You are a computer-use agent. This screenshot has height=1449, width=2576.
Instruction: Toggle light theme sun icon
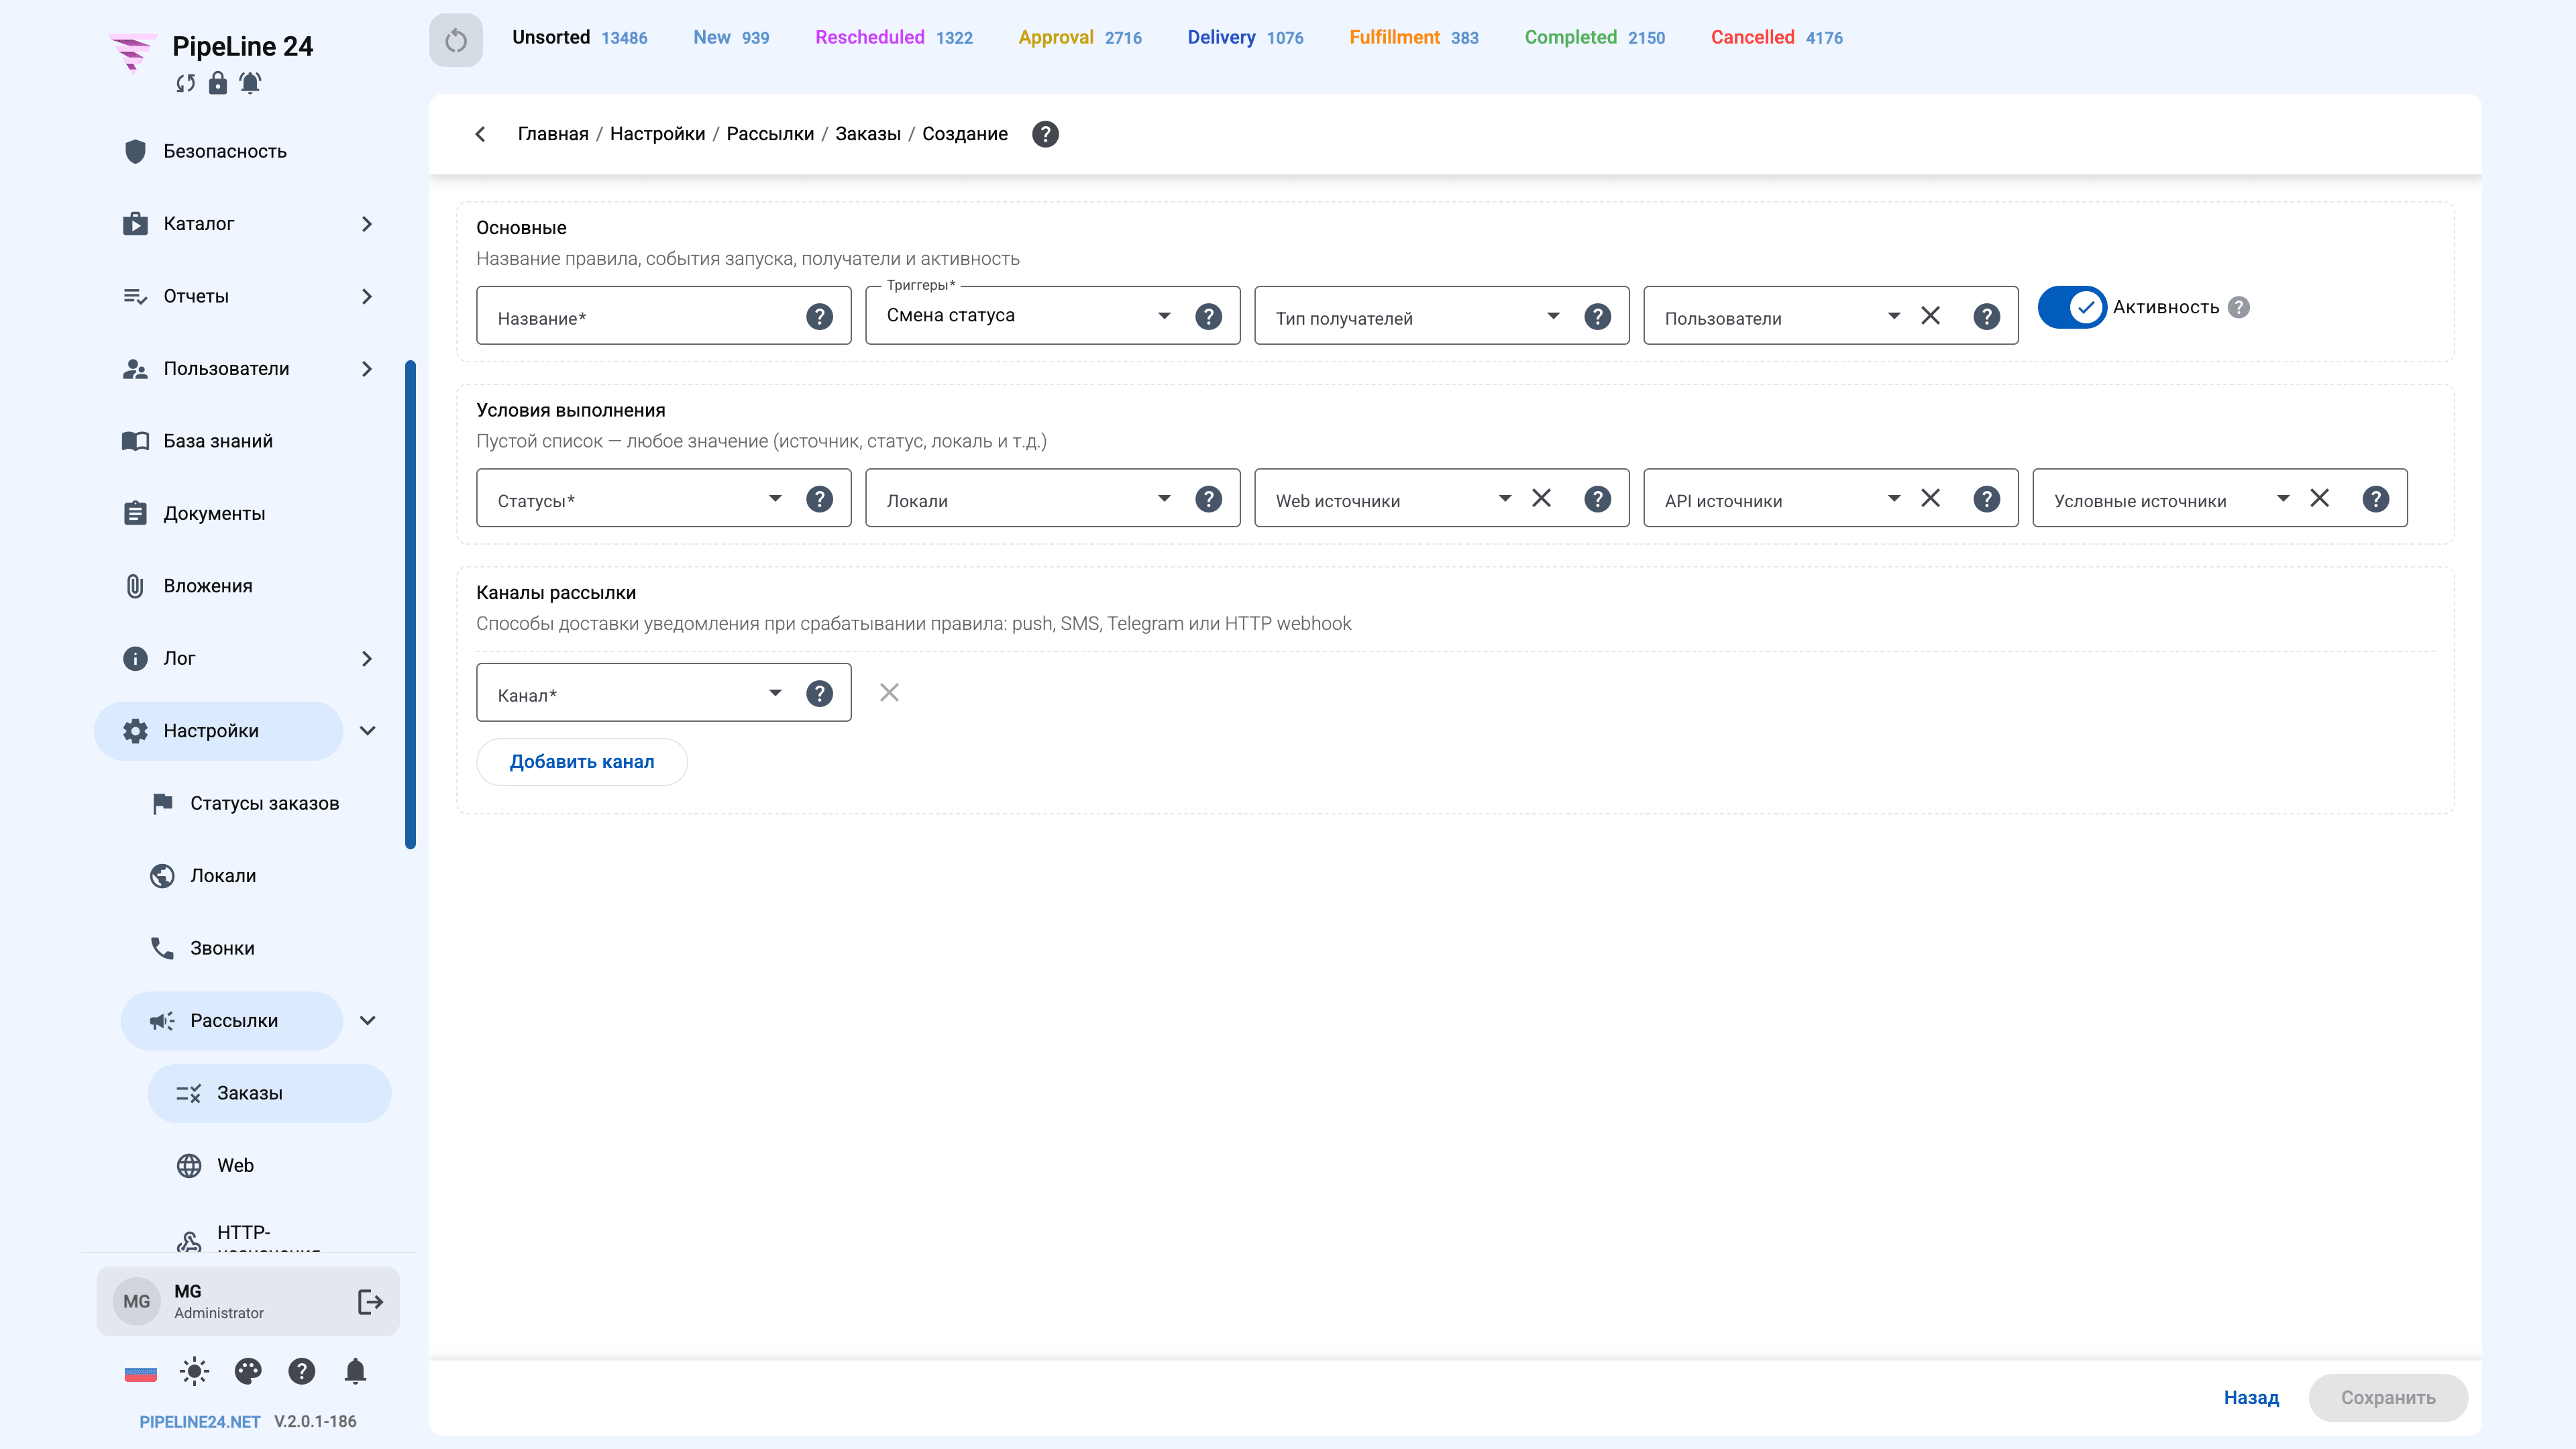194,1371
